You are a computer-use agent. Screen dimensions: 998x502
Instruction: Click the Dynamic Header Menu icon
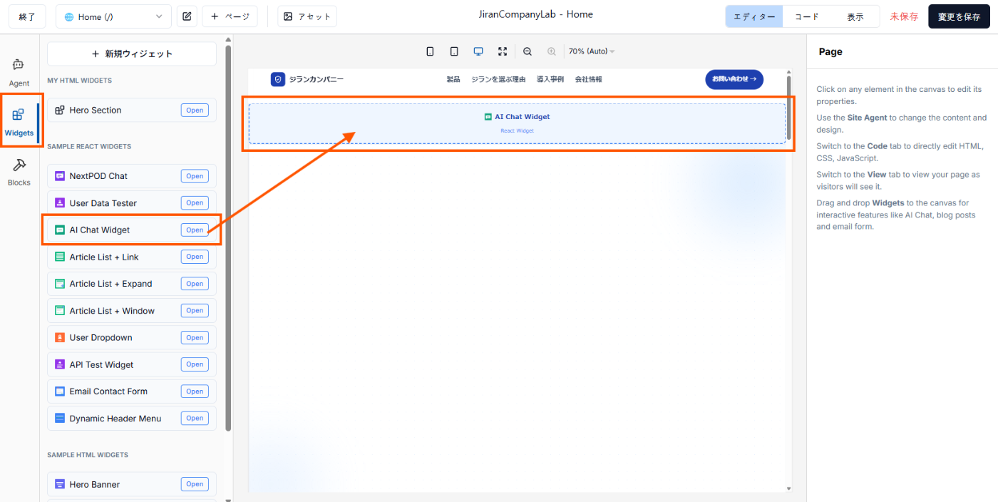[x=60, y=419]
